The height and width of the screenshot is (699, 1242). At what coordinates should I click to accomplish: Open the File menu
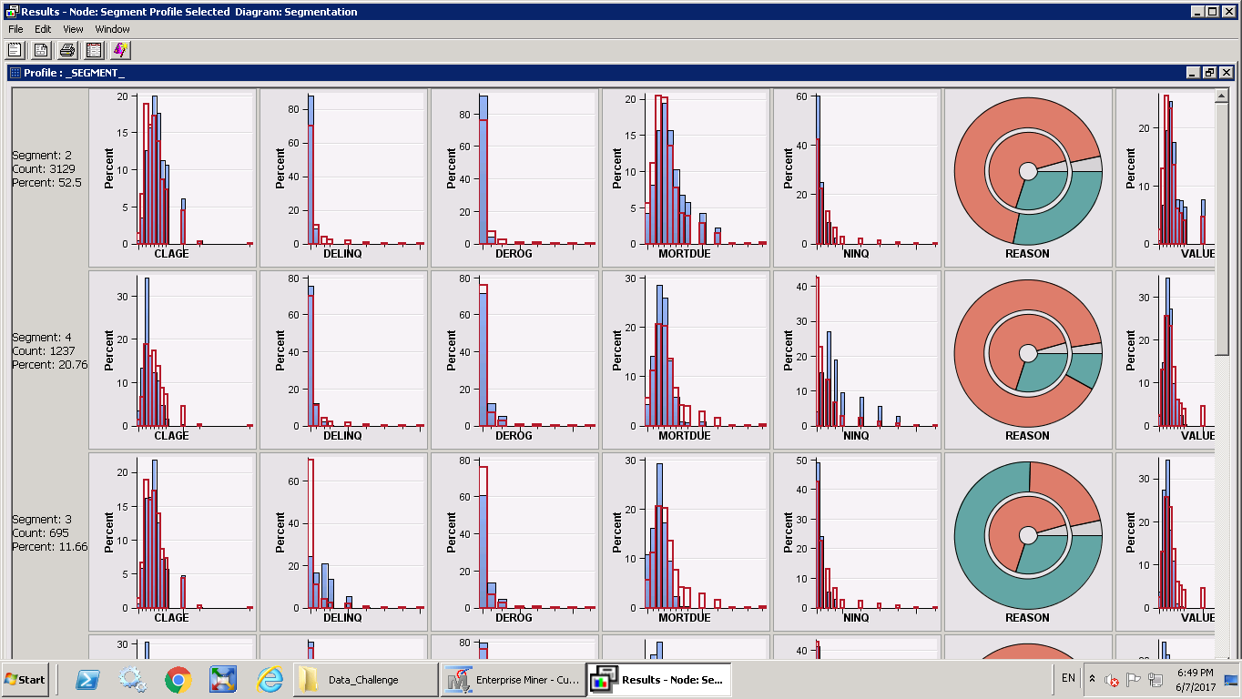pyautogui.click(x=15, y=29)
